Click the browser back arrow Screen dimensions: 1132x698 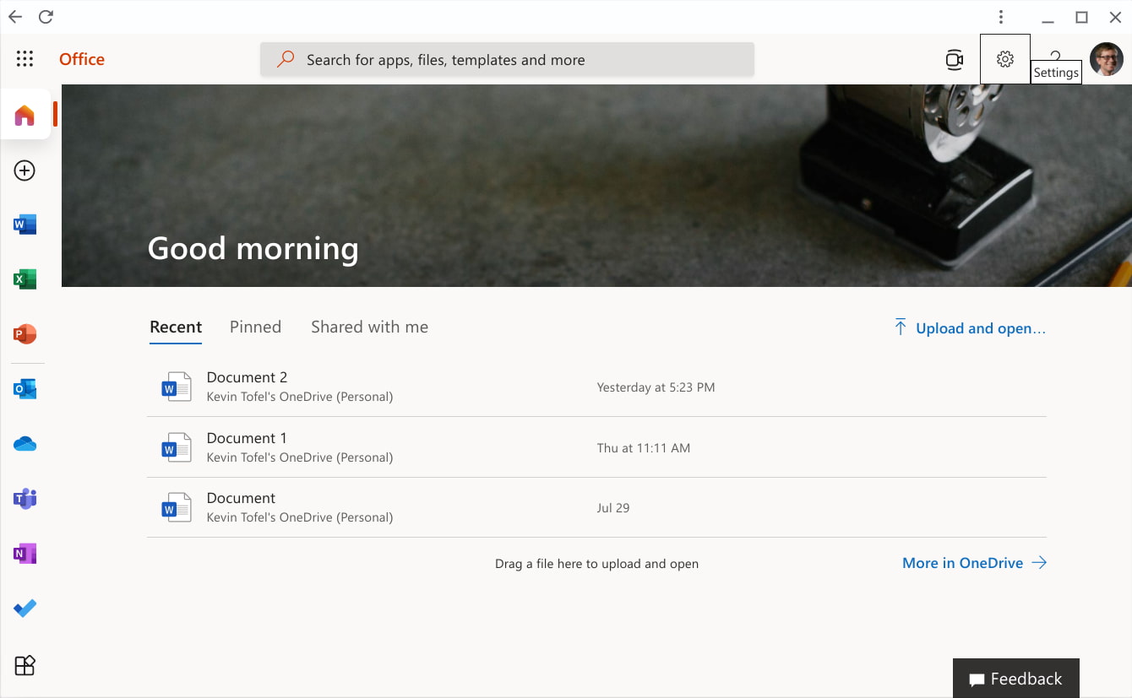[15, 17]
